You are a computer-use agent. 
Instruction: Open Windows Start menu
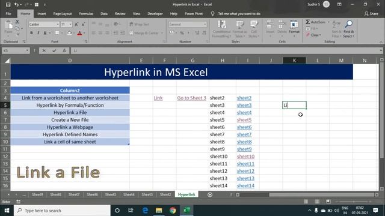click(7, 211)
